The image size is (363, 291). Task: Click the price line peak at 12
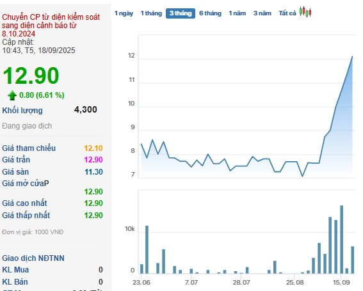pos(352,56)
